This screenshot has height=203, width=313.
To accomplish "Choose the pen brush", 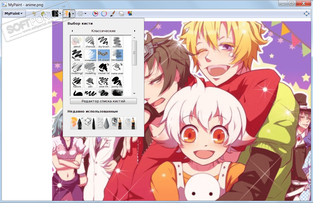I will (x=90, y=82).
